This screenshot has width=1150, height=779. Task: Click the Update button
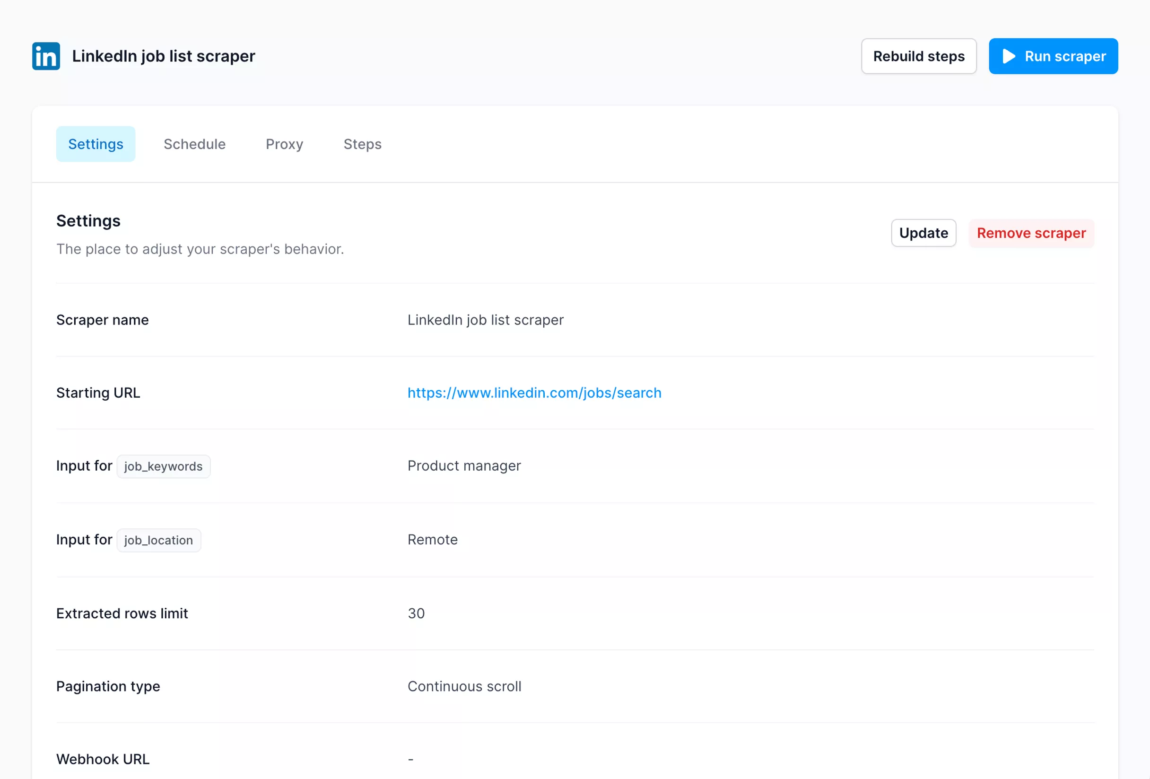pos(923,233)
